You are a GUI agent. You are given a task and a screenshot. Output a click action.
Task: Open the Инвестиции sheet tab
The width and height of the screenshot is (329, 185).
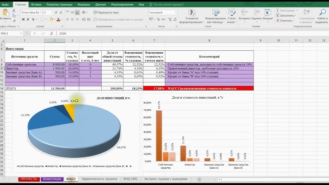pyautogui.click(x=52, y=179)
